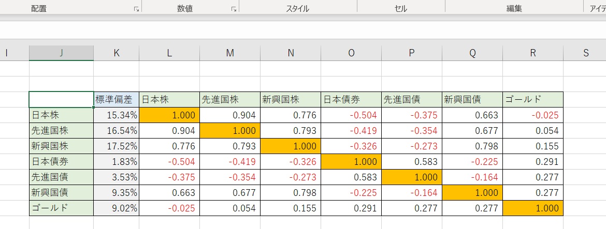This screenshot has height=229, width=606.
Task: Click 0.291 in the ゴールド row
Action: pyautogui.click(x=351, y=208)
